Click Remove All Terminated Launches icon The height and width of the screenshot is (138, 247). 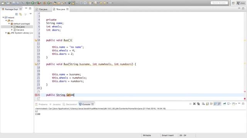(x=198, y=104)
